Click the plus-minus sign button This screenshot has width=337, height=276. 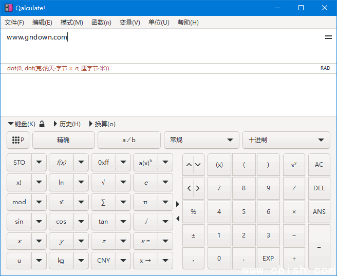[193, 235]
